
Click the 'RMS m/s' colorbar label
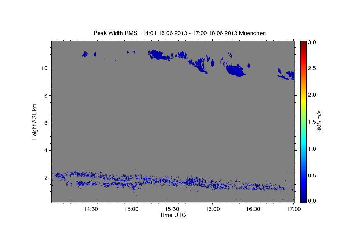(319, 122)
